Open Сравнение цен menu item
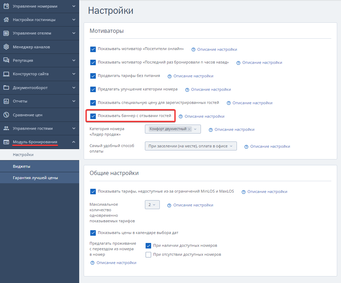The width and height of the screenshot is (341, 283). click(x=39, y=115)
